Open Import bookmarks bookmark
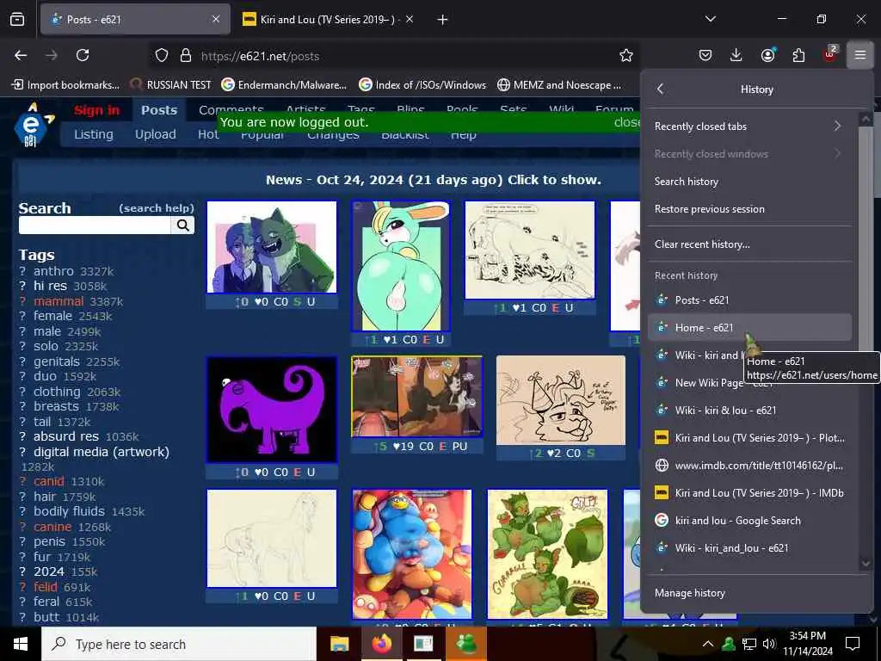This screenshot has width=881, height=661. [65, 85]
